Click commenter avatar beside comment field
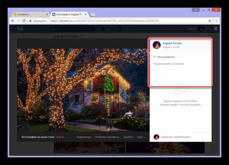The height and width of the screenshot is (165, 229). coord(156,137)
